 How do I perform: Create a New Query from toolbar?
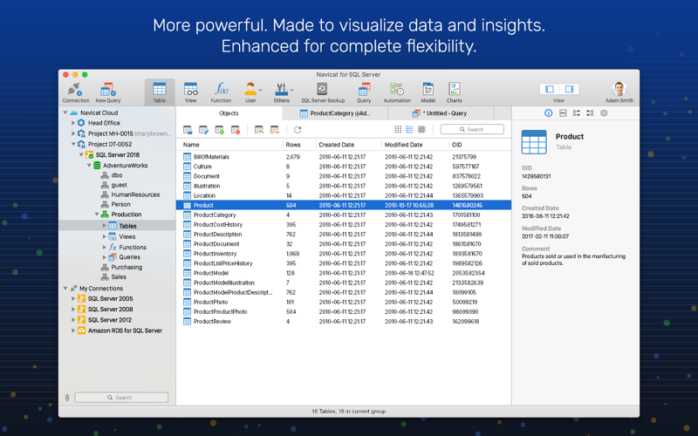pyautogui.click(x=107, y=92)
